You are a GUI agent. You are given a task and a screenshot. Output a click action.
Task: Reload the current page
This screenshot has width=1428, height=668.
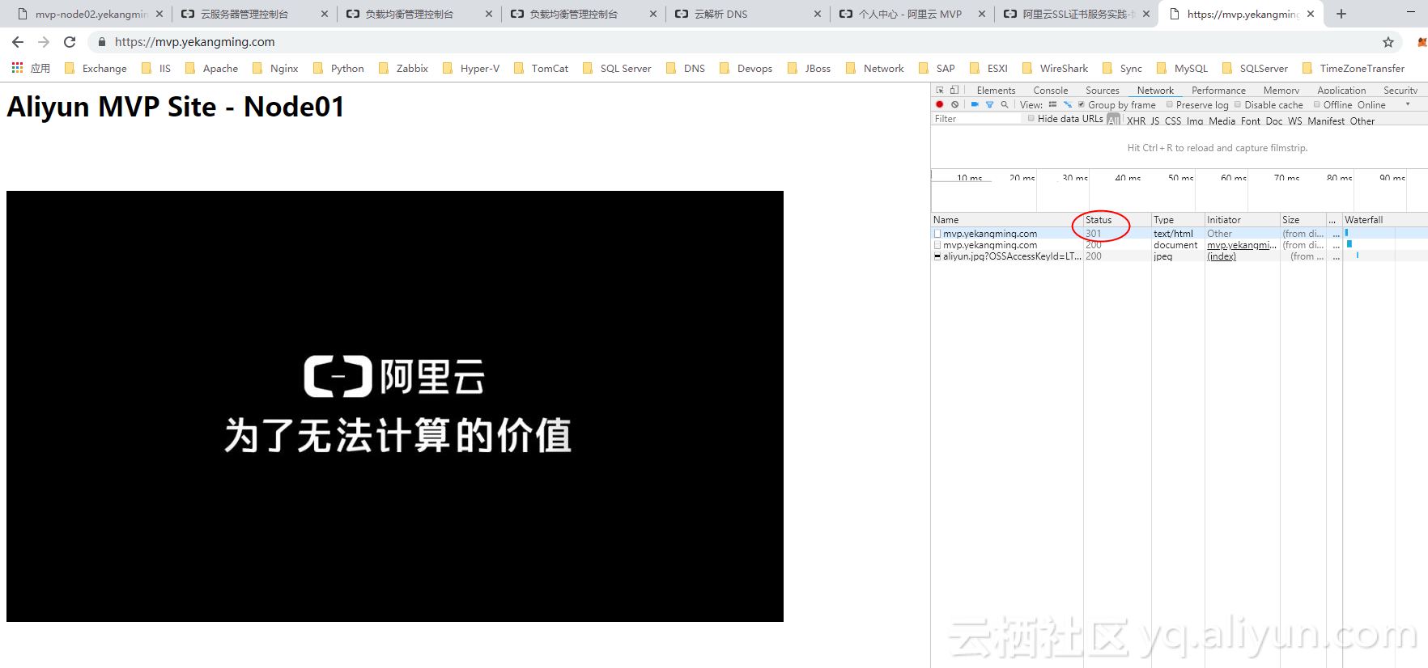pyautogui.click(x=70, y=42)
